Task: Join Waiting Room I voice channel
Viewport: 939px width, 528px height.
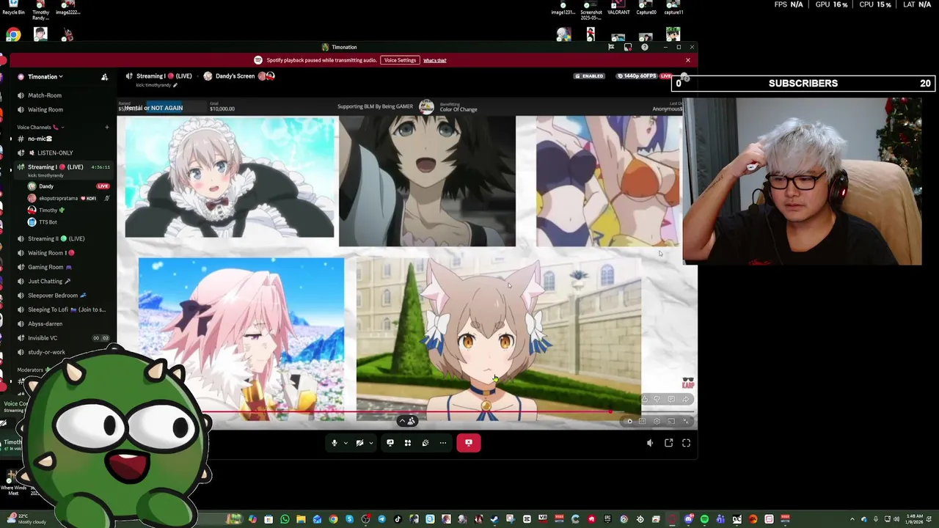Action: [62, 253]
